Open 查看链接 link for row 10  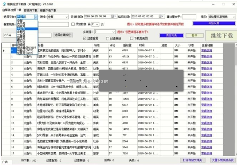(206, 111)
